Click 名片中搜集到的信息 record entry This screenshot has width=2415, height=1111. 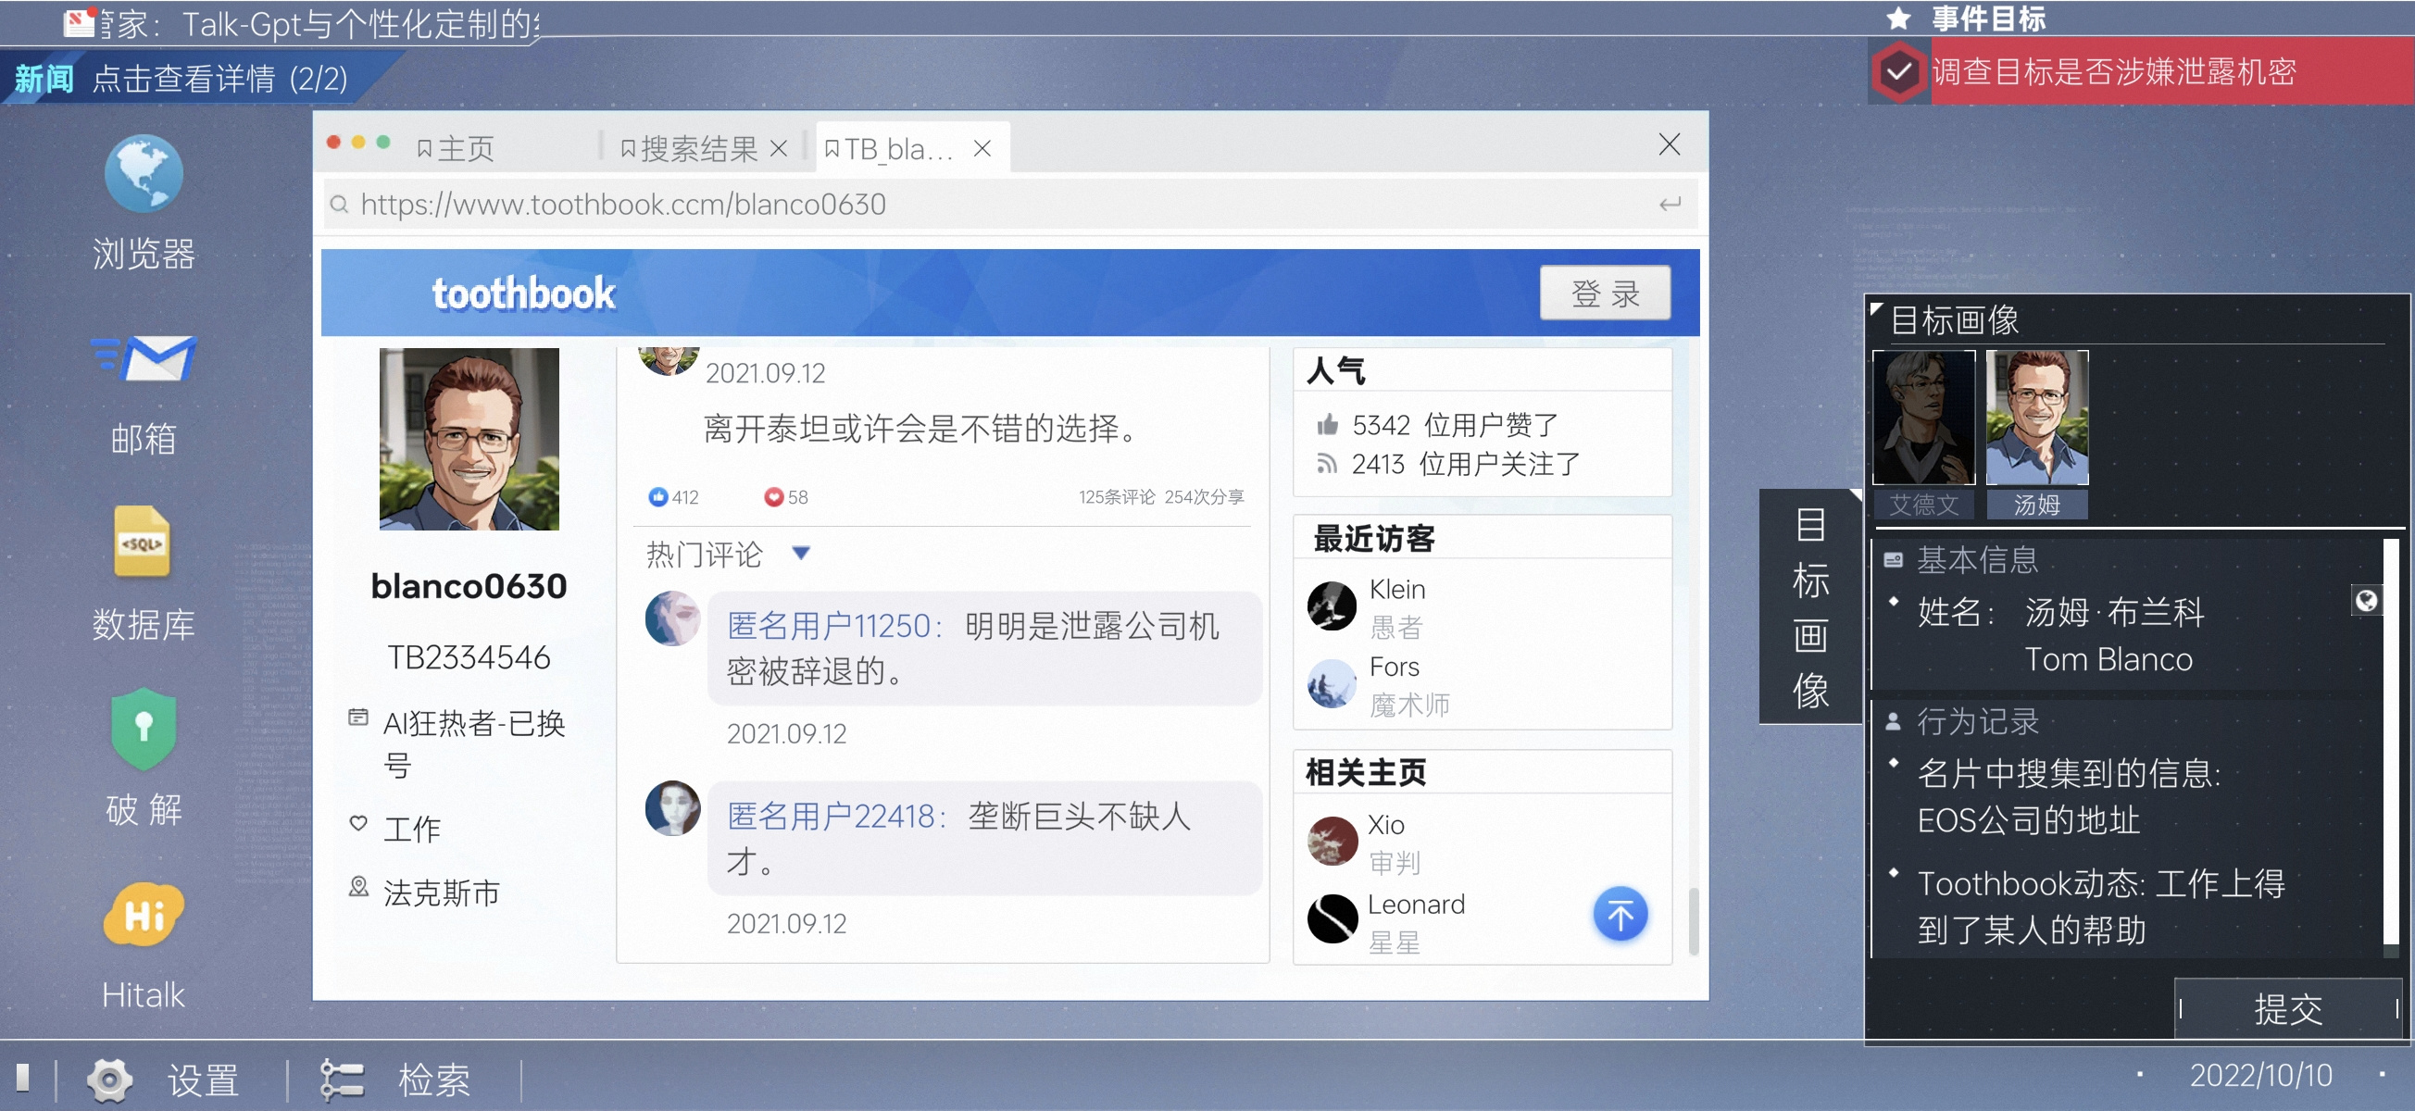click(x=2068, y=797)
